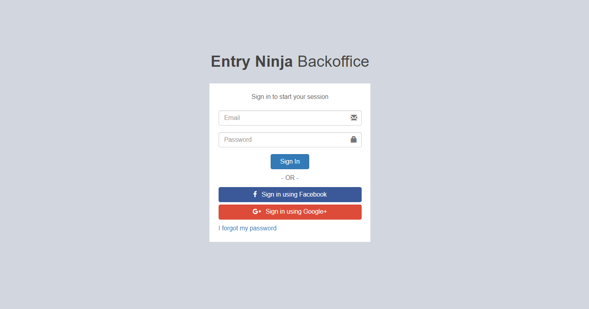Click the '- OR -' separator text
Image resolution: width=589 pixels, height=309 pixels.
(x=290, y=178)
